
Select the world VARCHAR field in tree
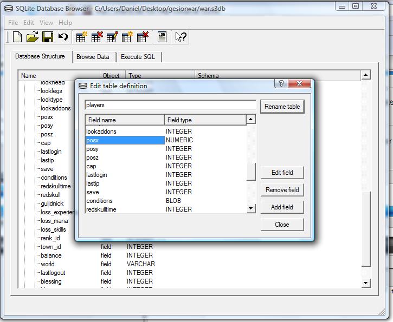click(48, 264)
